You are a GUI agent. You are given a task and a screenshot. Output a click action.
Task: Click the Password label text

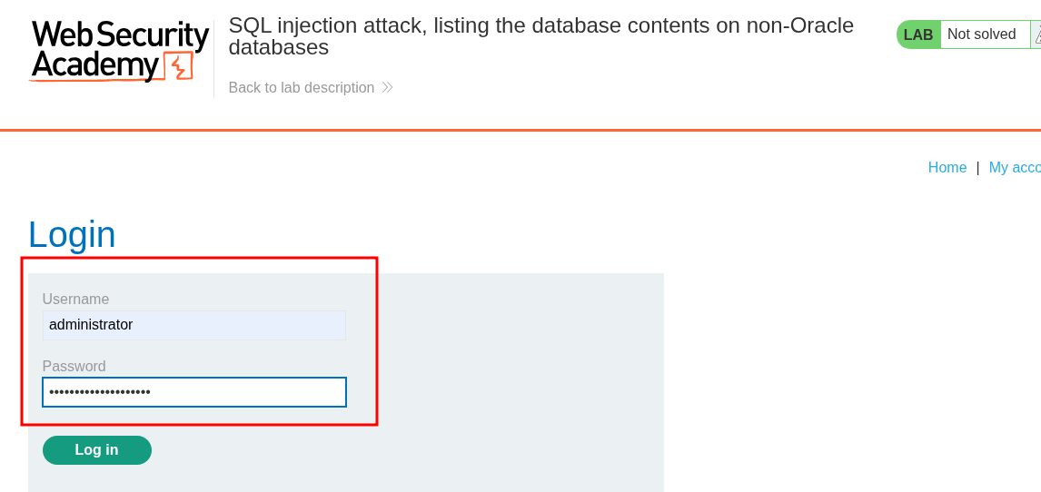tap(74, 366)
